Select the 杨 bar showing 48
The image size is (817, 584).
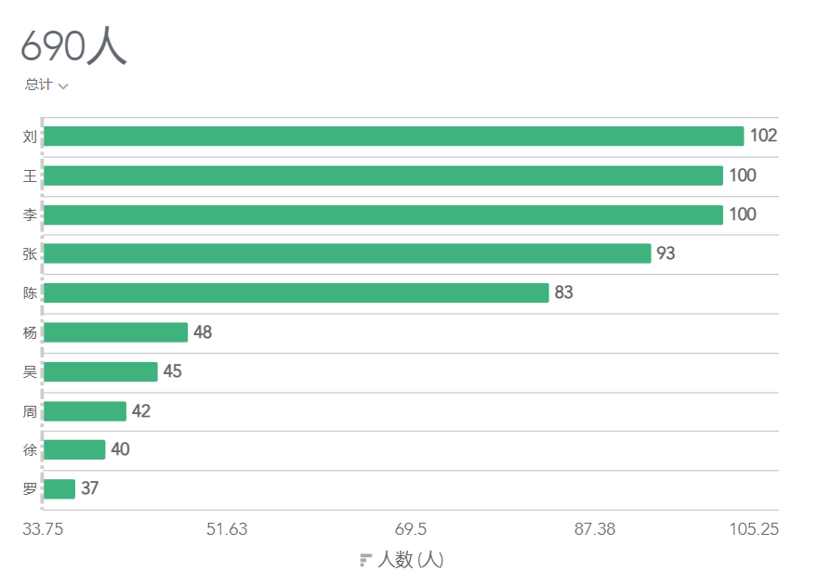pos(115,332)
